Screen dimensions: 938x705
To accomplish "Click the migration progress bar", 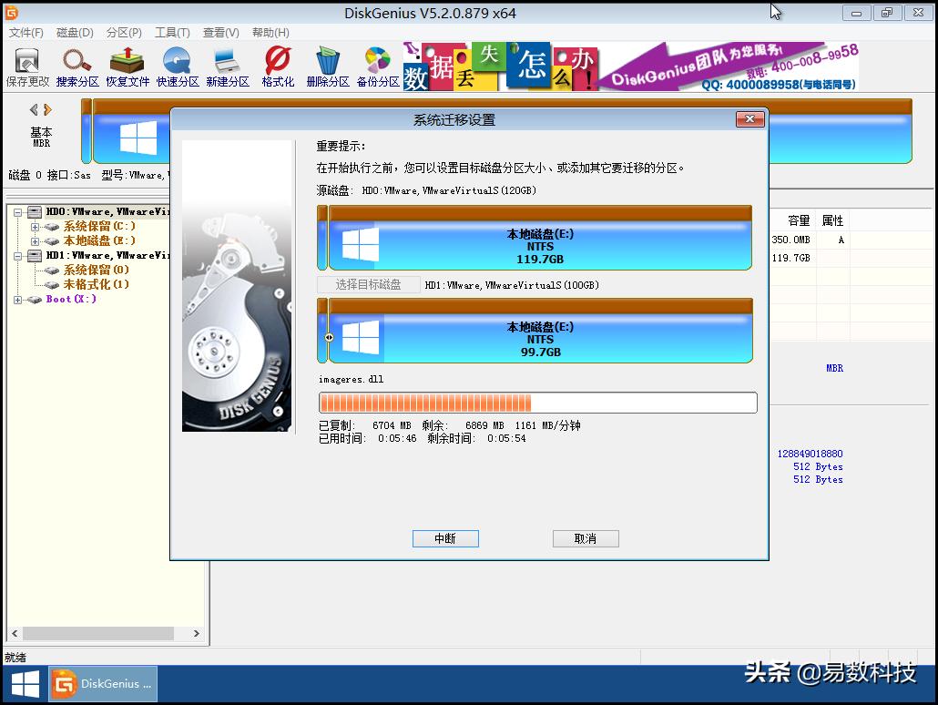I will point(537,402).
